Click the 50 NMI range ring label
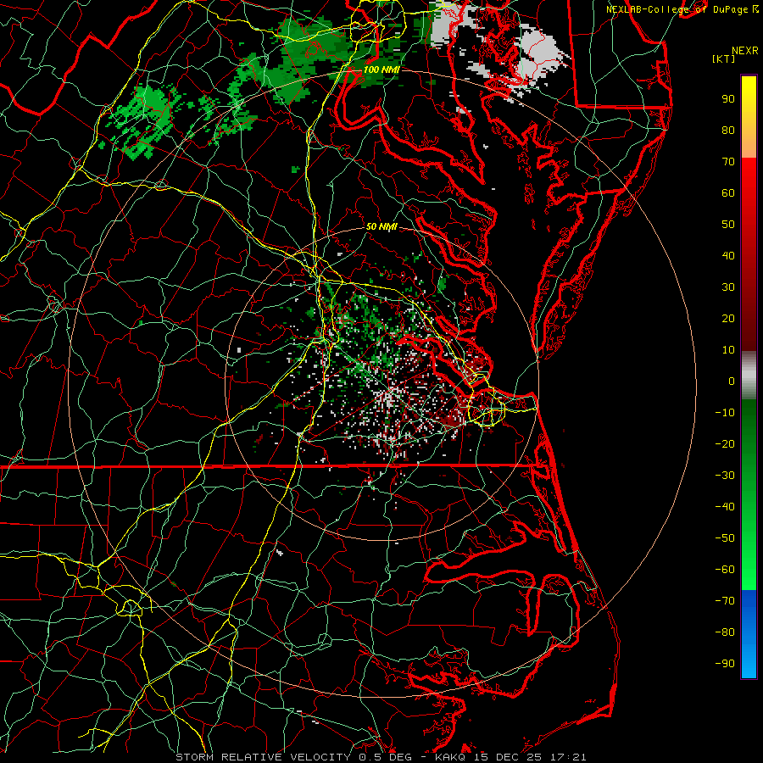 click(x=381, y=226)
